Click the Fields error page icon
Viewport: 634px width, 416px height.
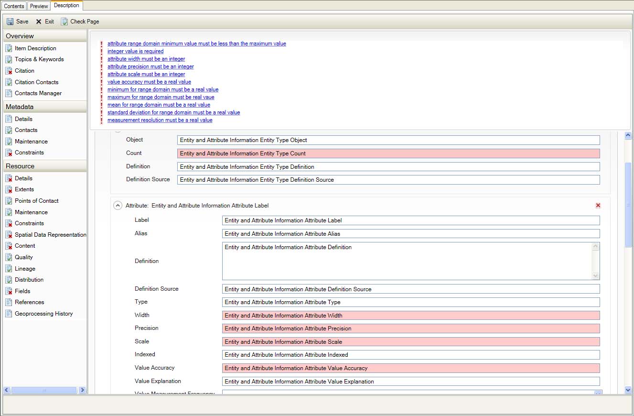(9, 291)
